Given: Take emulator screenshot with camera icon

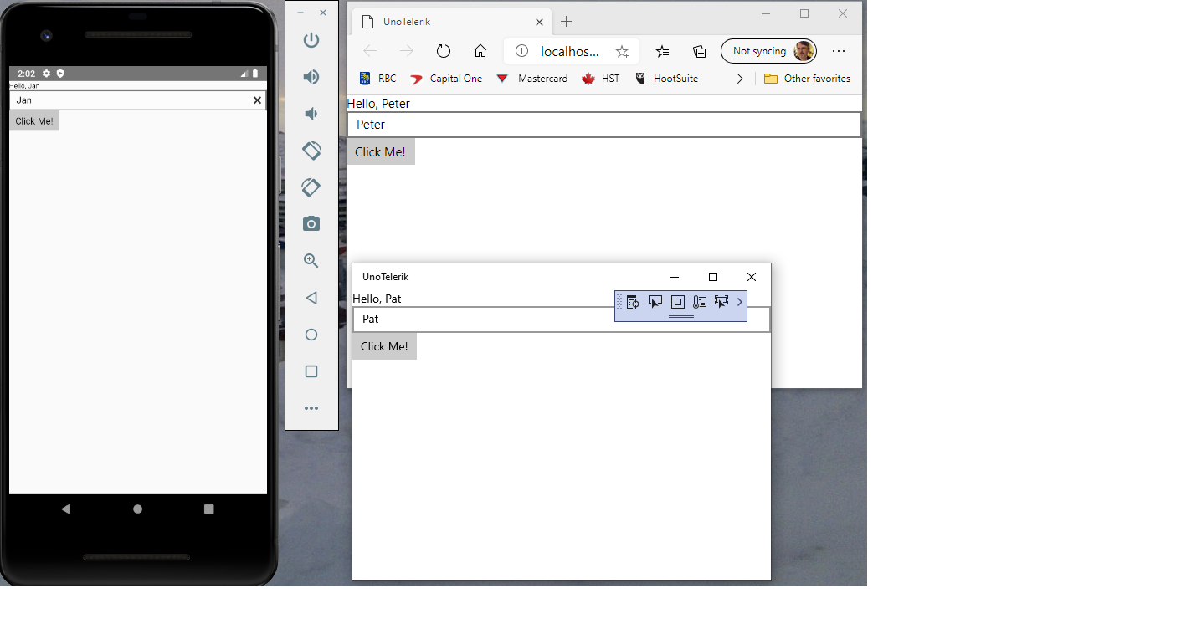Looking at the screenshot, I should click(x=311, y=223).
